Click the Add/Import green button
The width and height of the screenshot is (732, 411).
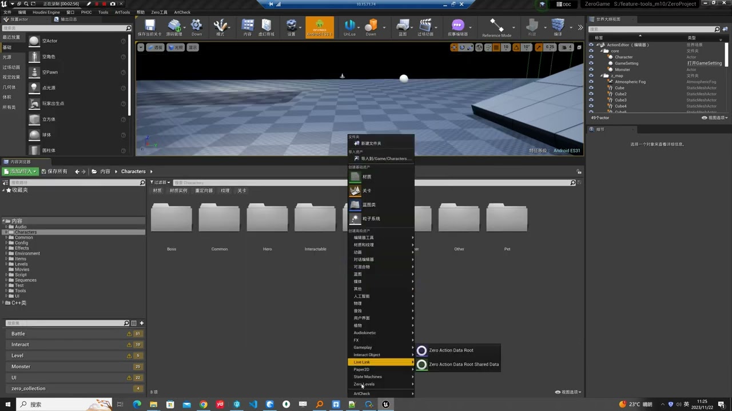(x=21, y=171)
